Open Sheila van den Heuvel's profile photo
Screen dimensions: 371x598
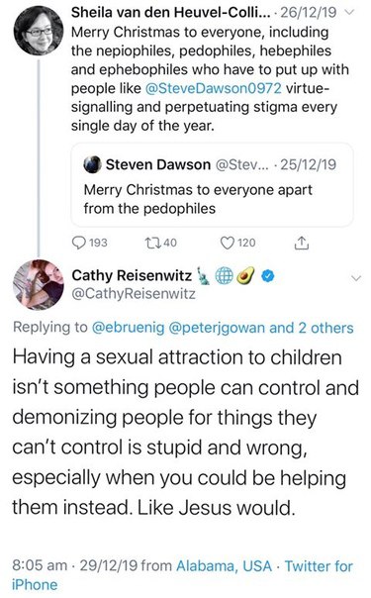pyautogui.click(x=39, y=31)
